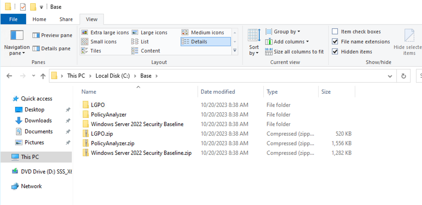The height and width of the screenshot is (205, 422).
Task: Open the Home ribbon tab
Action: click(x=39, y=19)
